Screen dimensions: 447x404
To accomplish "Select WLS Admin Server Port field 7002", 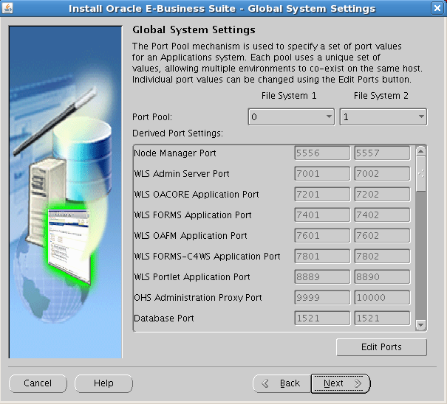I will pos(382,173).
